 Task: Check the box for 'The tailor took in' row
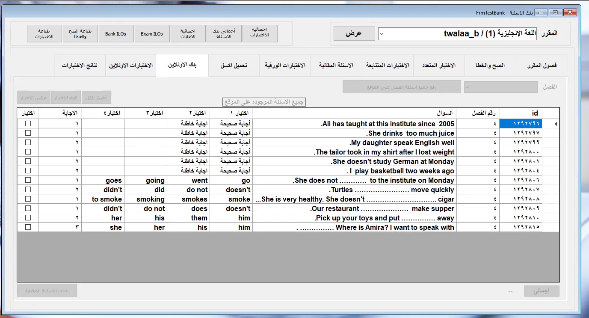click(28, 152)
